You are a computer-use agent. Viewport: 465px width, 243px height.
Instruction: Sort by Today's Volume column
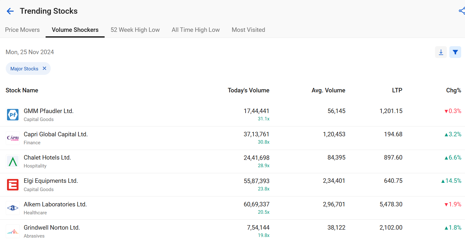pos(248,90)
